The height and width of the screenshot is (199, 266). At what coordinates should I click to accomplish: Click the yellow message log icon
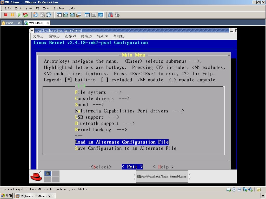259,189
